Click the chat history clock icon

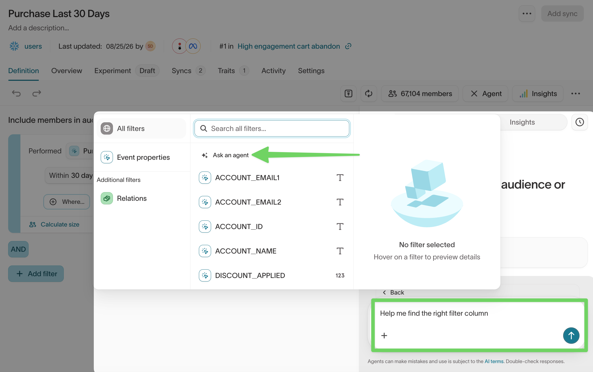tap(579, 122)
